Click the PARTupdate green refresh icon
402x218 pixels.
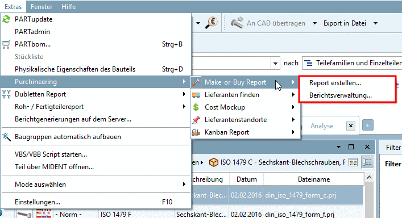point(6,19)
